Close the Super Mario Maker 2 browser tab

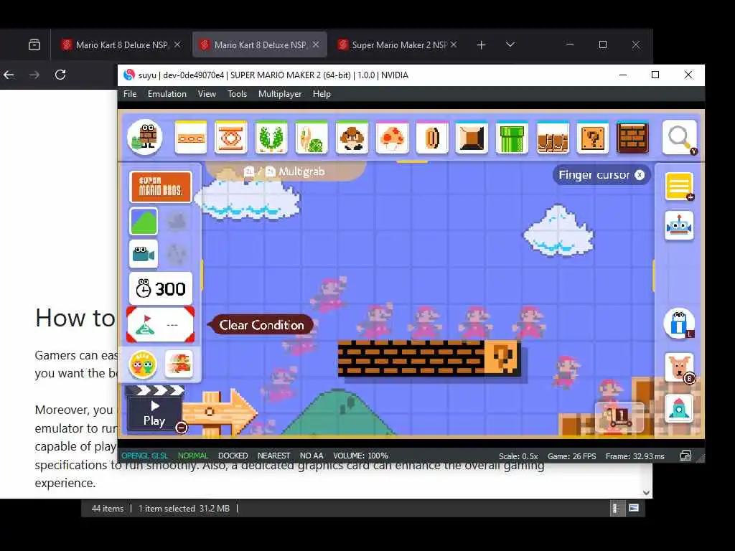(454, 44)
